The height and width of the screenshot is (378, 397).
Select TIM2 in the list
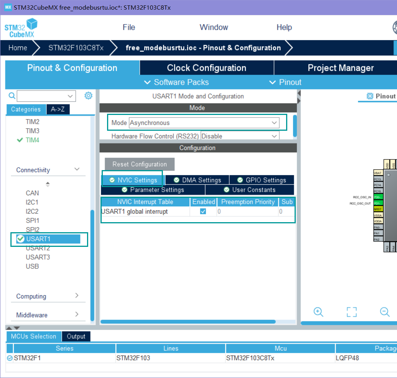click(x=32, y=122)
